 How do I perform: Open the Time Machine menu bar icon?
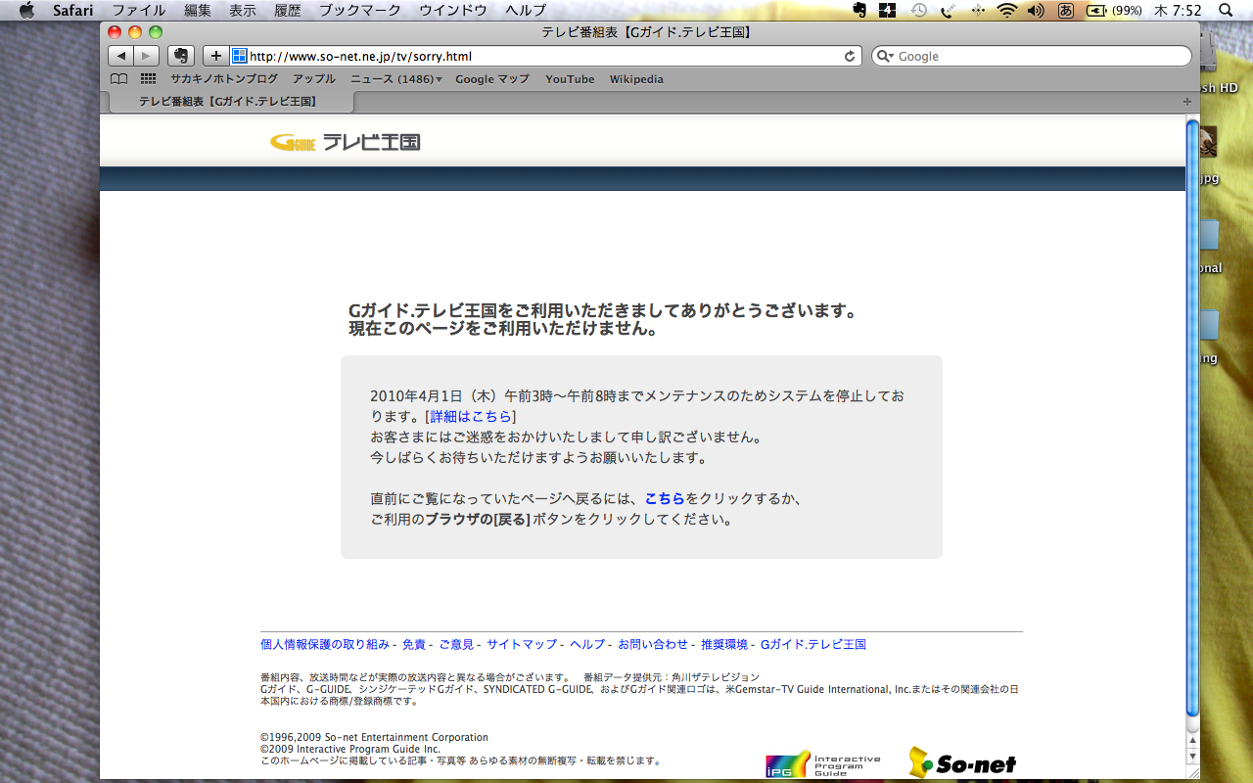point(918,11)
